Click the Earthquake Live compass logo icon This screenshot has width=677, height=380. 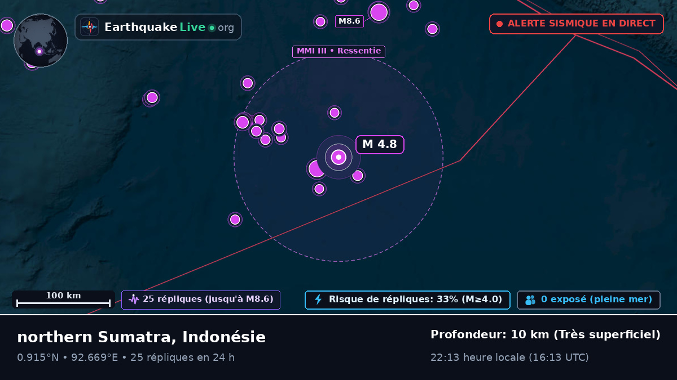pos(90,27)
